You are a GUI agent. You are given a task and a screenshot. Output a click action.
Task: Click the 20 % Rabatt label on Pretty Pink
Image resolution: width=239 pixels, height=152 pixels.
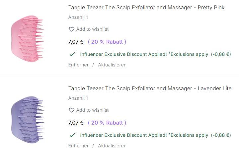(107, 42)
